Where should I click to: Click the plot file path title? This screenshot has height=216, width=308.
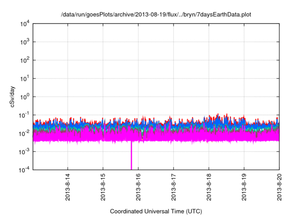156,14
